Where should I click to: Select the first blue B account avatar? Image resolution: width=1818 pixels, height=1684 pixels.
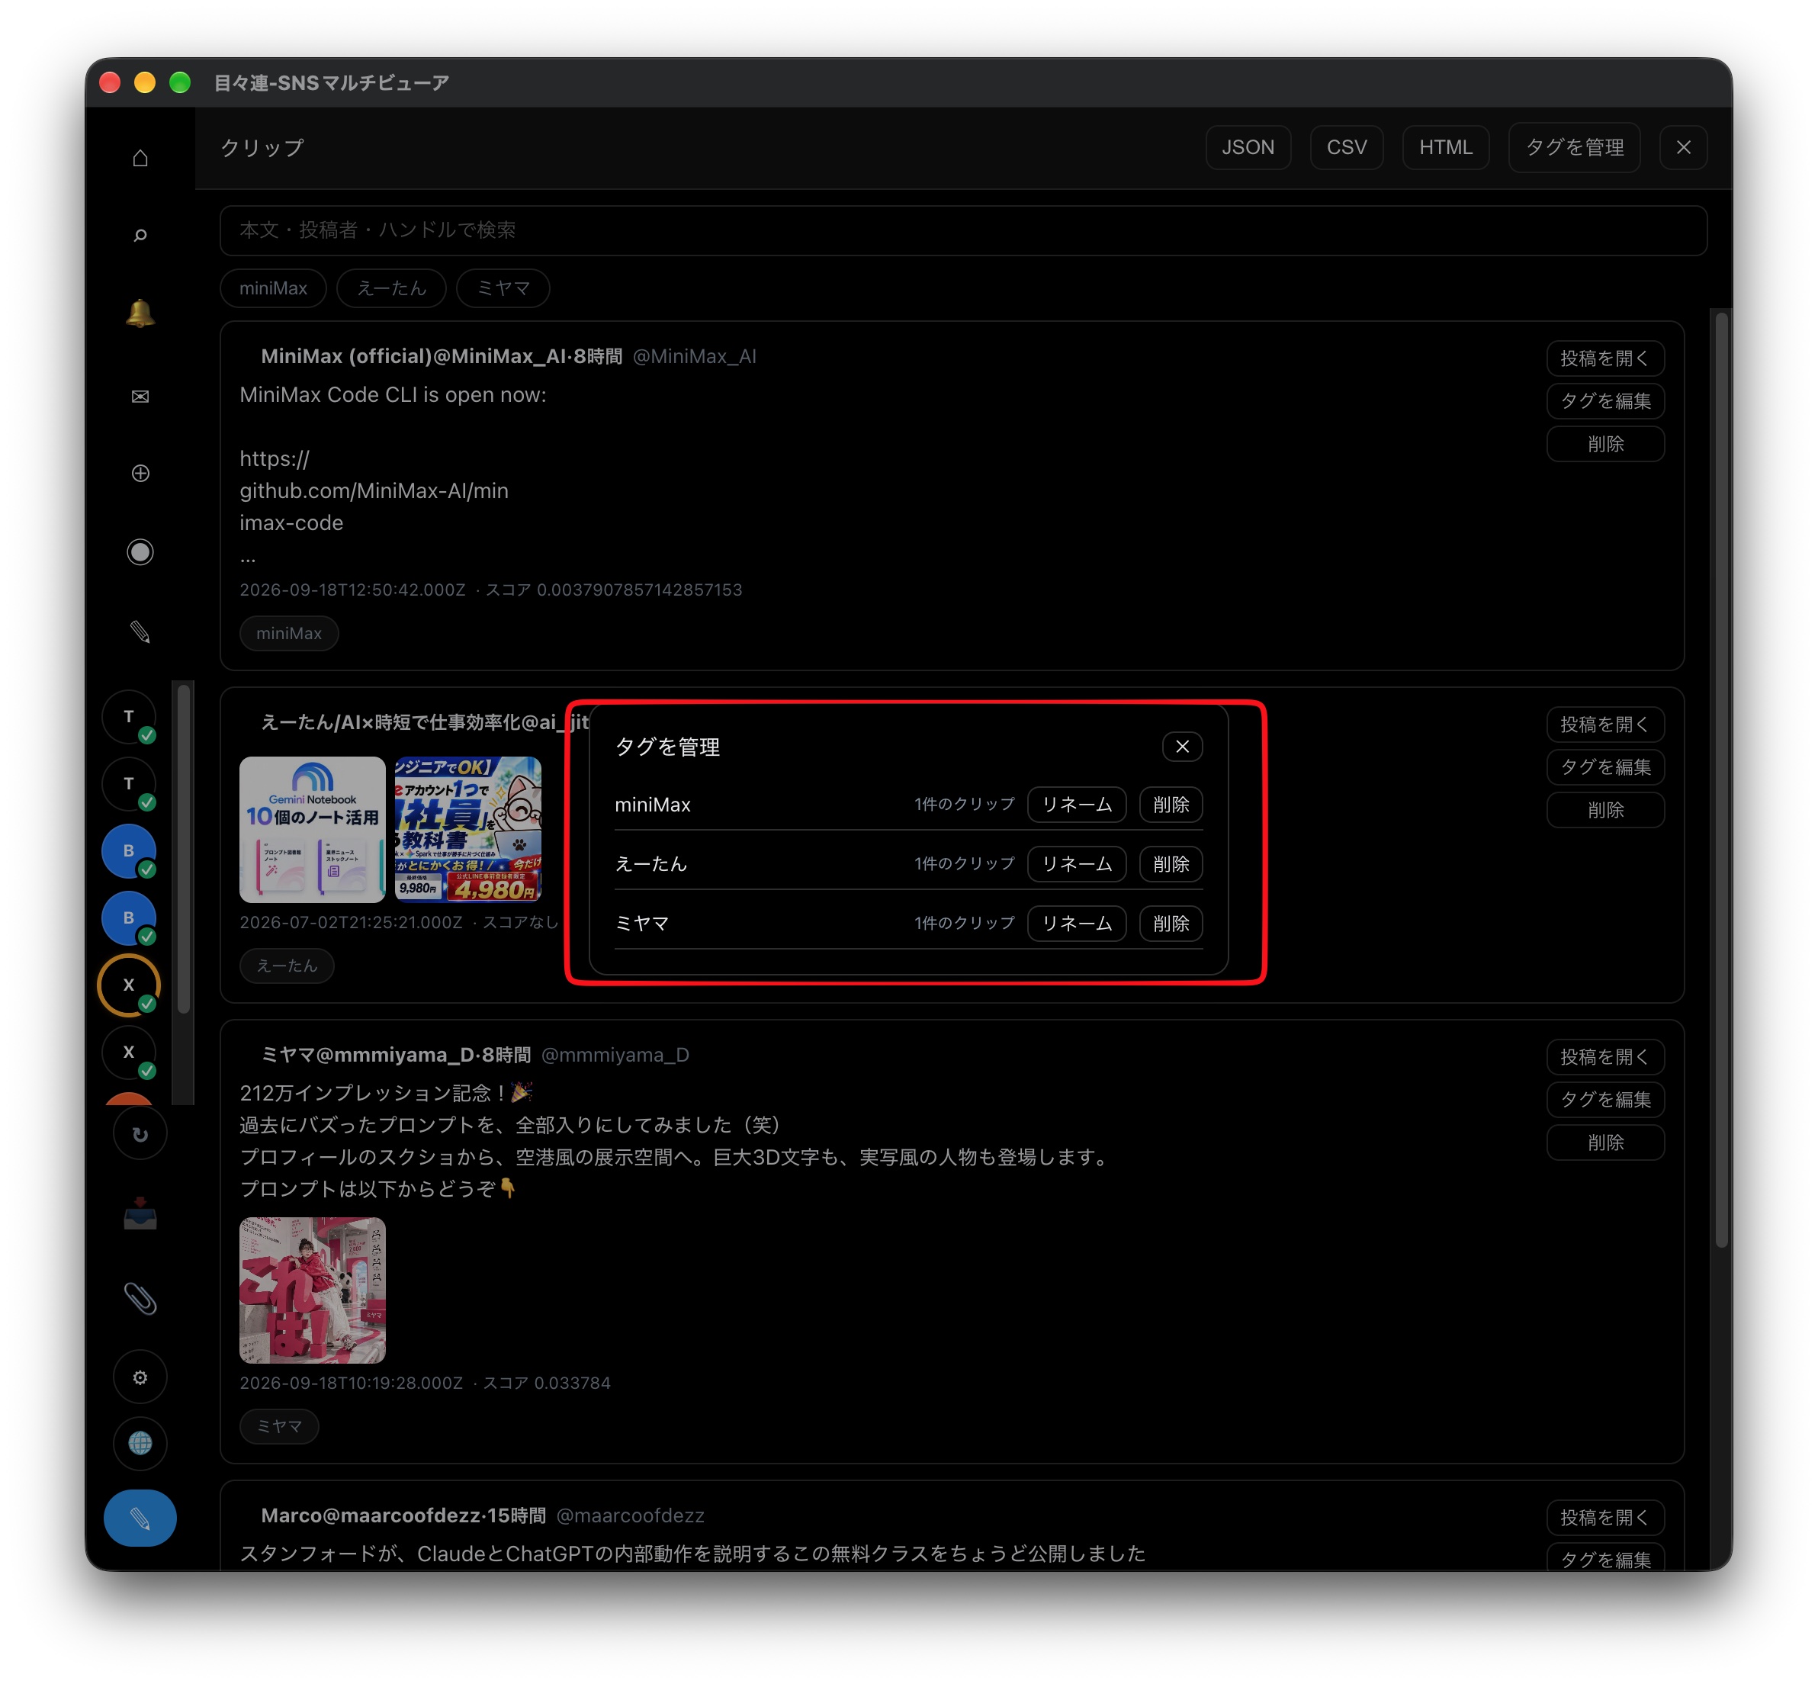click(x=128, y=851)
